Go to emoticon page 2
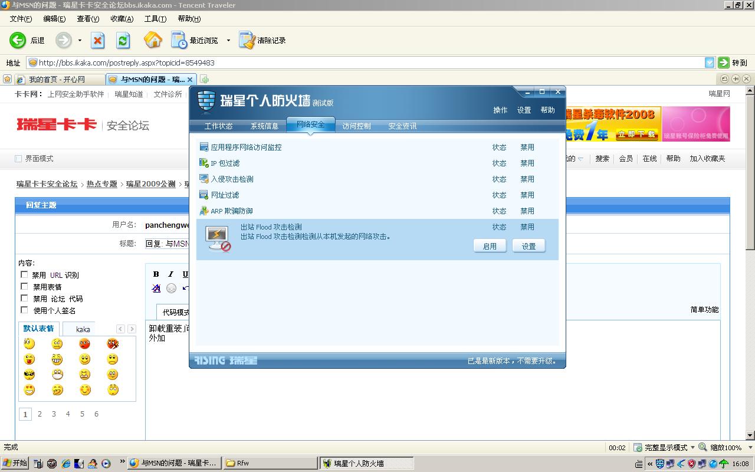Screen dimensions: 755x472 [x=40, y=414]
